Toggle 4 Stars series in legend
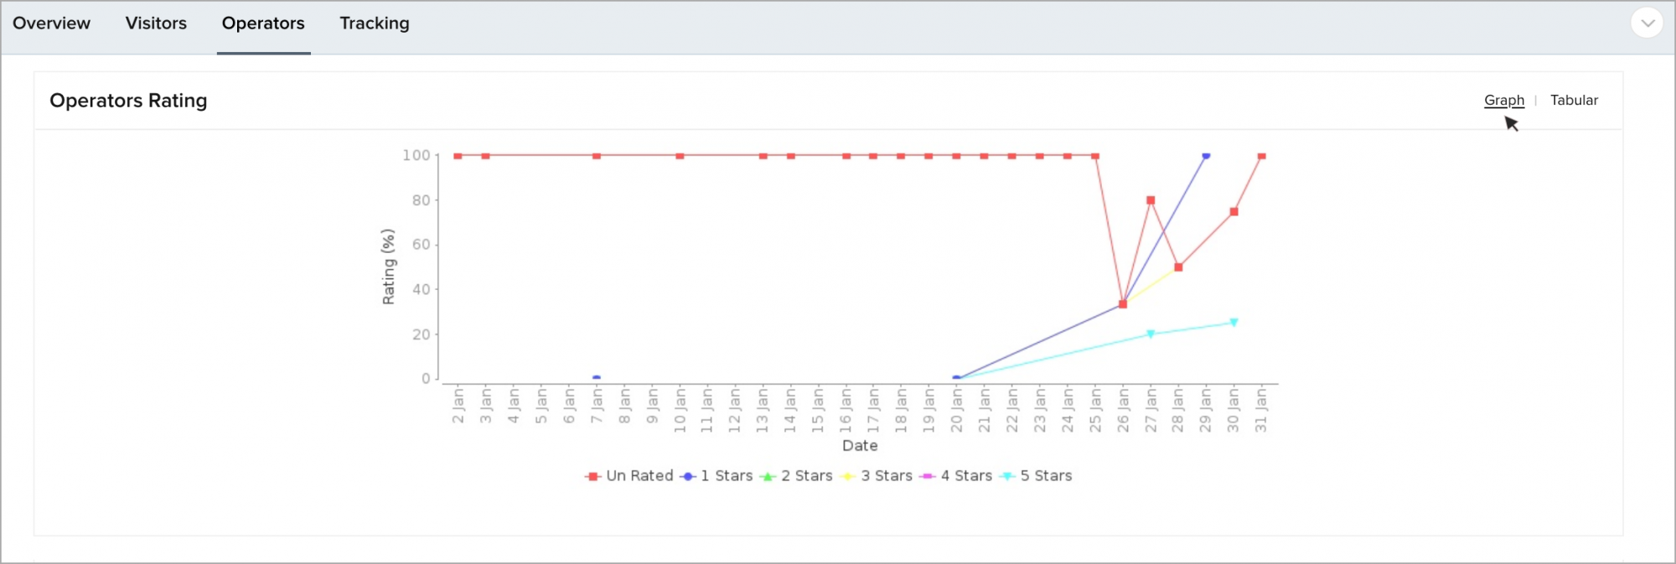Image resolution: width=1676 pixels, height=564 pixels. point(956,476)
